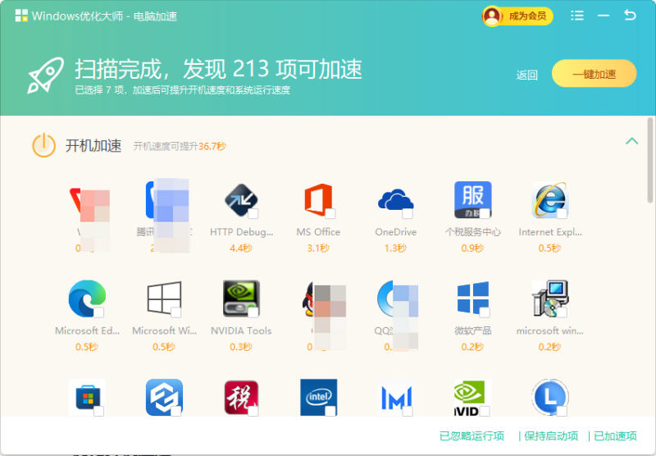Image resolution: width=656 pixels, height=456 pixels.
Task: Click the rocket icon in header
Action: point(46,75)
